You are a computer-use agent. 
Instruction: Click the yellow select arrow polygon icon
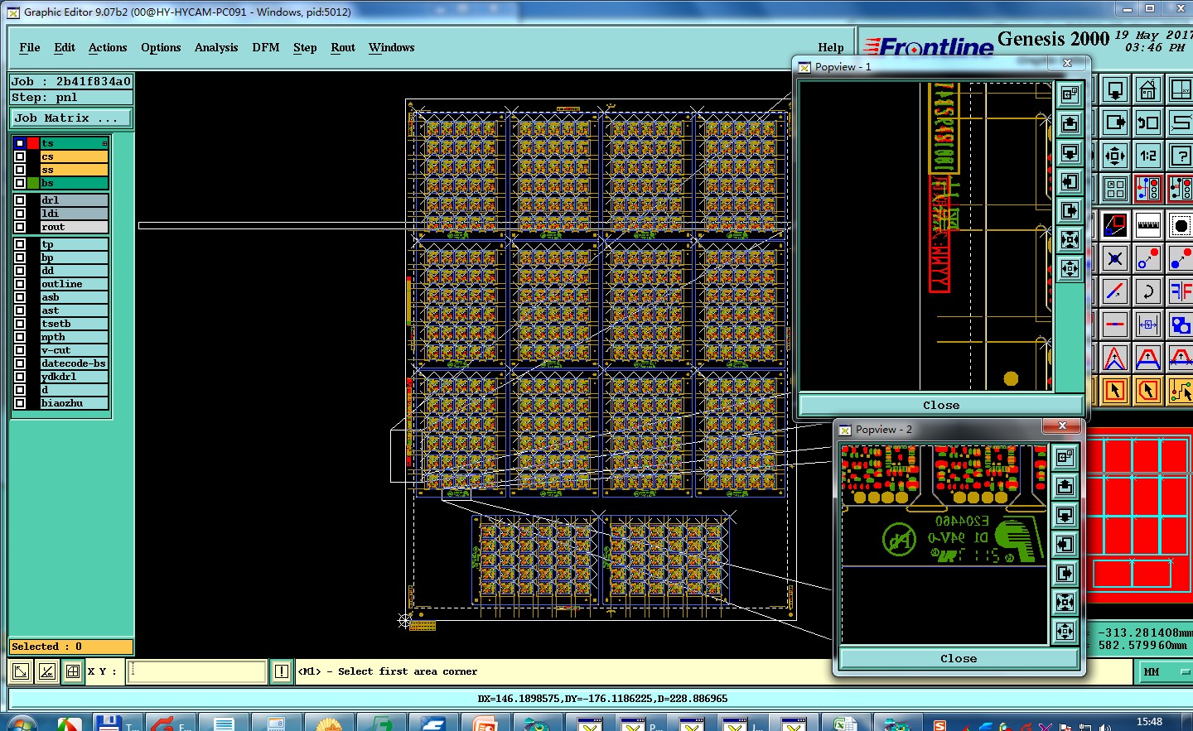click(1147, 390)
